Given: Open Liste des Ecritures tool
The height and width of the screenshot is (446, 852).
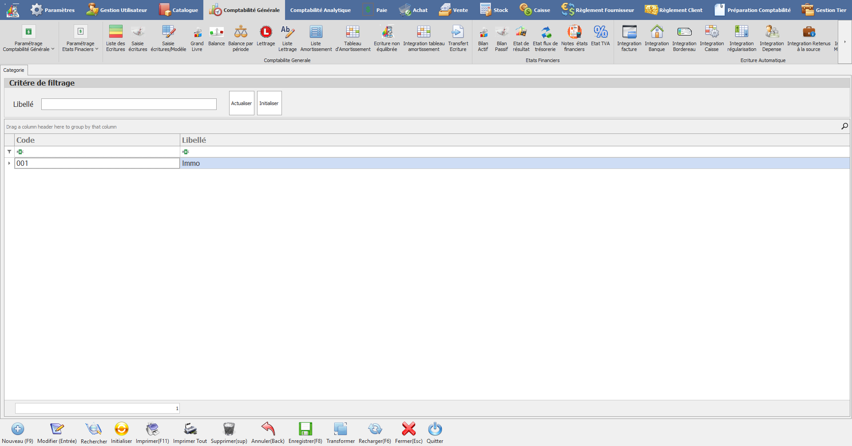Looking at the screenshot, I should pos(115,39).
